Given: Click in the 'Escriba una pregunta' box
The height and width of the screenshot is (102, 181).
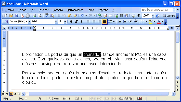Looking at the screenshot, I should 157,10.
